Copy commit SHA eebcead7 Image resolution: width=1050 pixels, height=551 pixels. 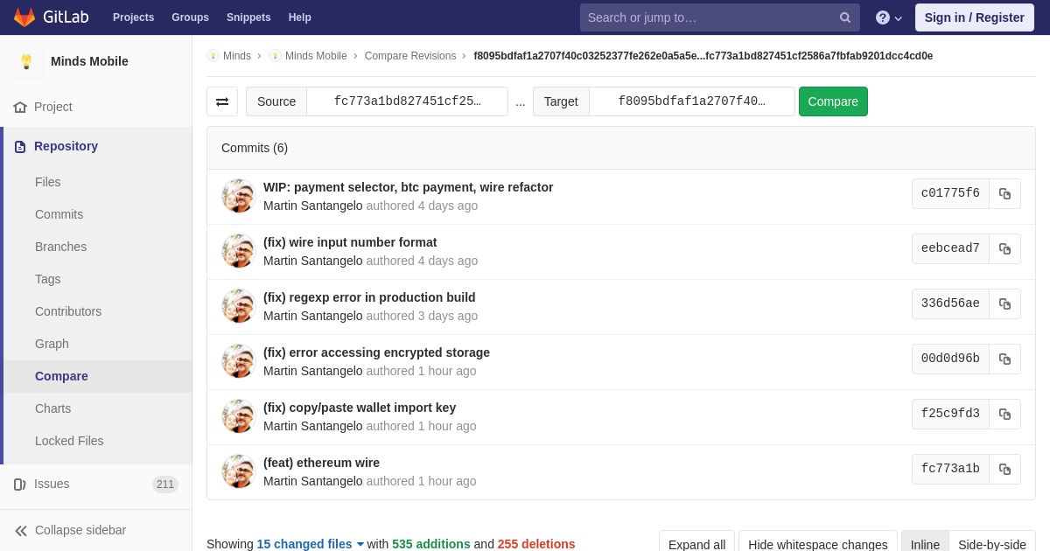point(1004,248)
